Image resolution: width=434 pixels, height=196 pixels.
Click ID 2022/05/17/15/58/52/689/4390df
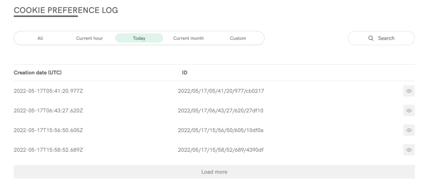pos(221,150)
